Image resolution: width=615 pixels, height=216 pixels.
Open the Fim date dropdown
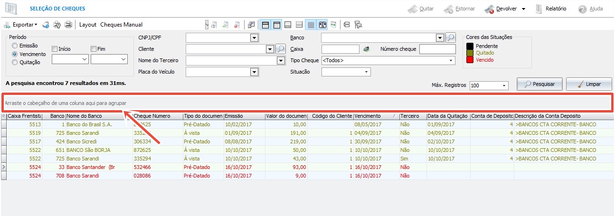(x=123, y=59)
